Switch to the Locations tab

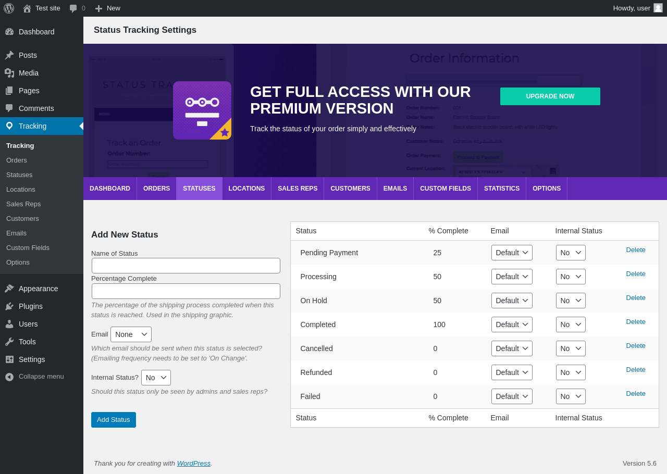246,189
